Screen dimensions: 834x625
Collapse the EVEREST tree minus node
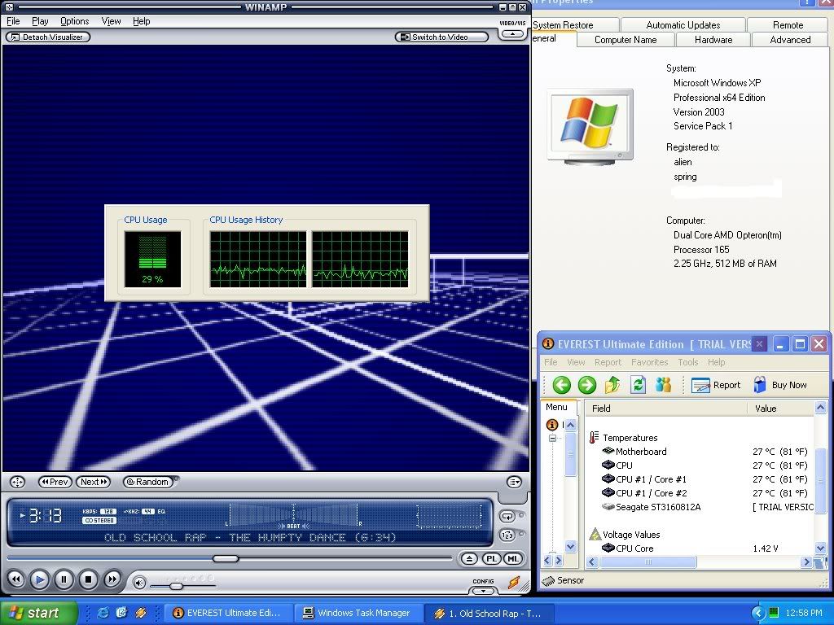[x=553, y=439]
